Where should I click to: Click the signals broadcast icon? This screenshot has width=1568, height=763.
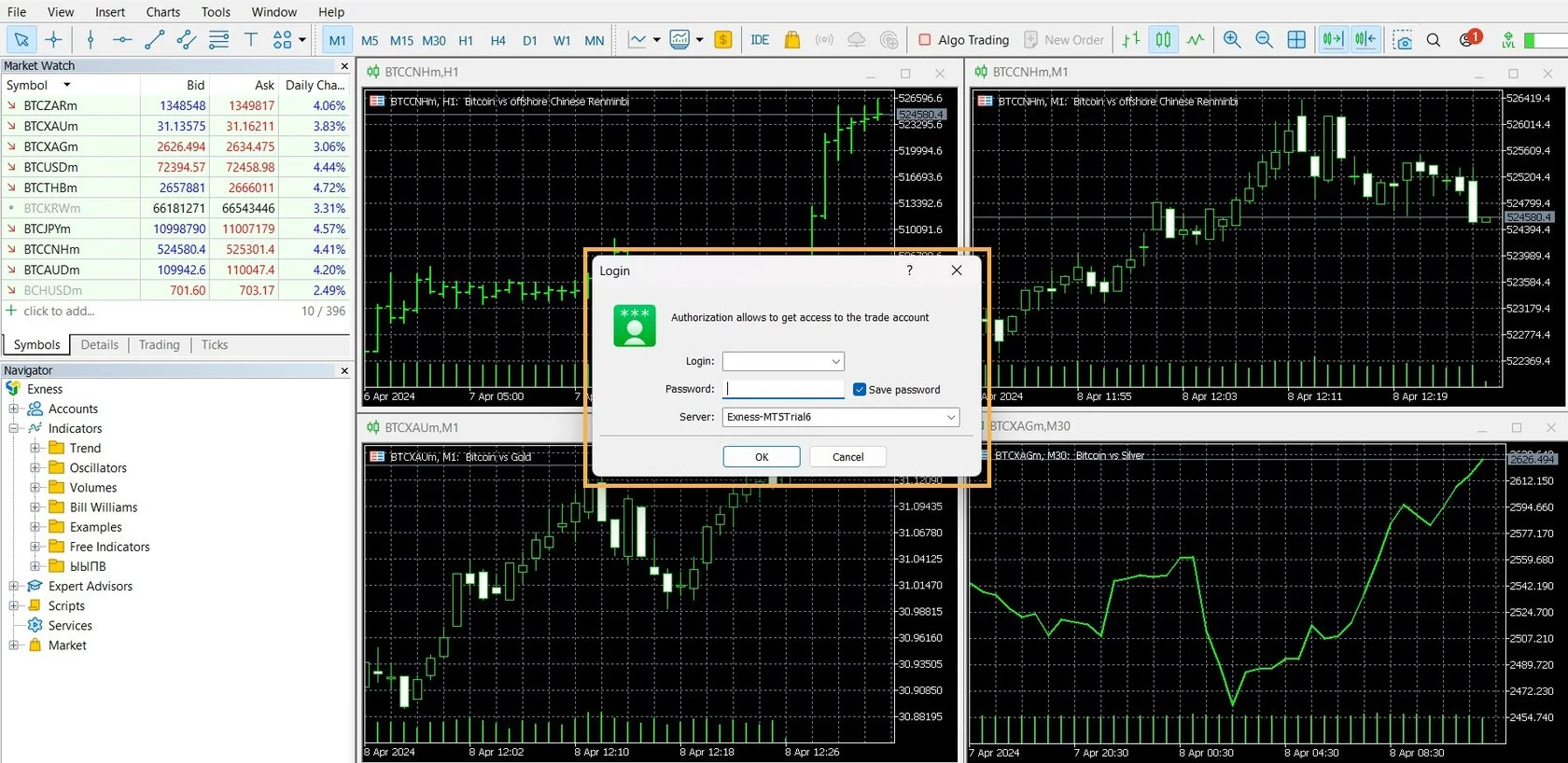coord(824,39)
